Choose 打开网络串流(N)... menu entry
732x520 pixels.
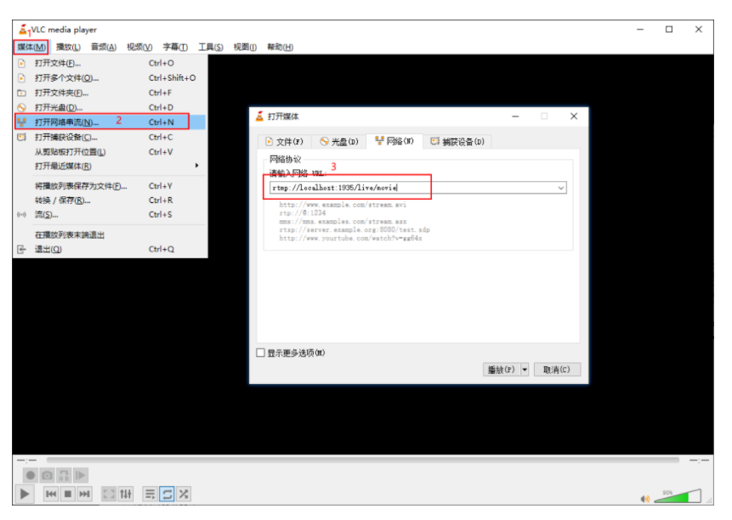coord(111,122)
